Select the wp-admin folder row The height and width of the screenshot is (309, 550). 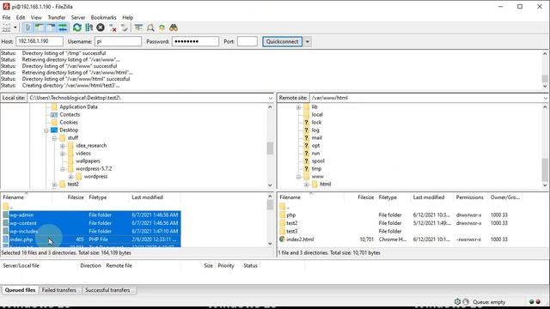pos(92,215)
